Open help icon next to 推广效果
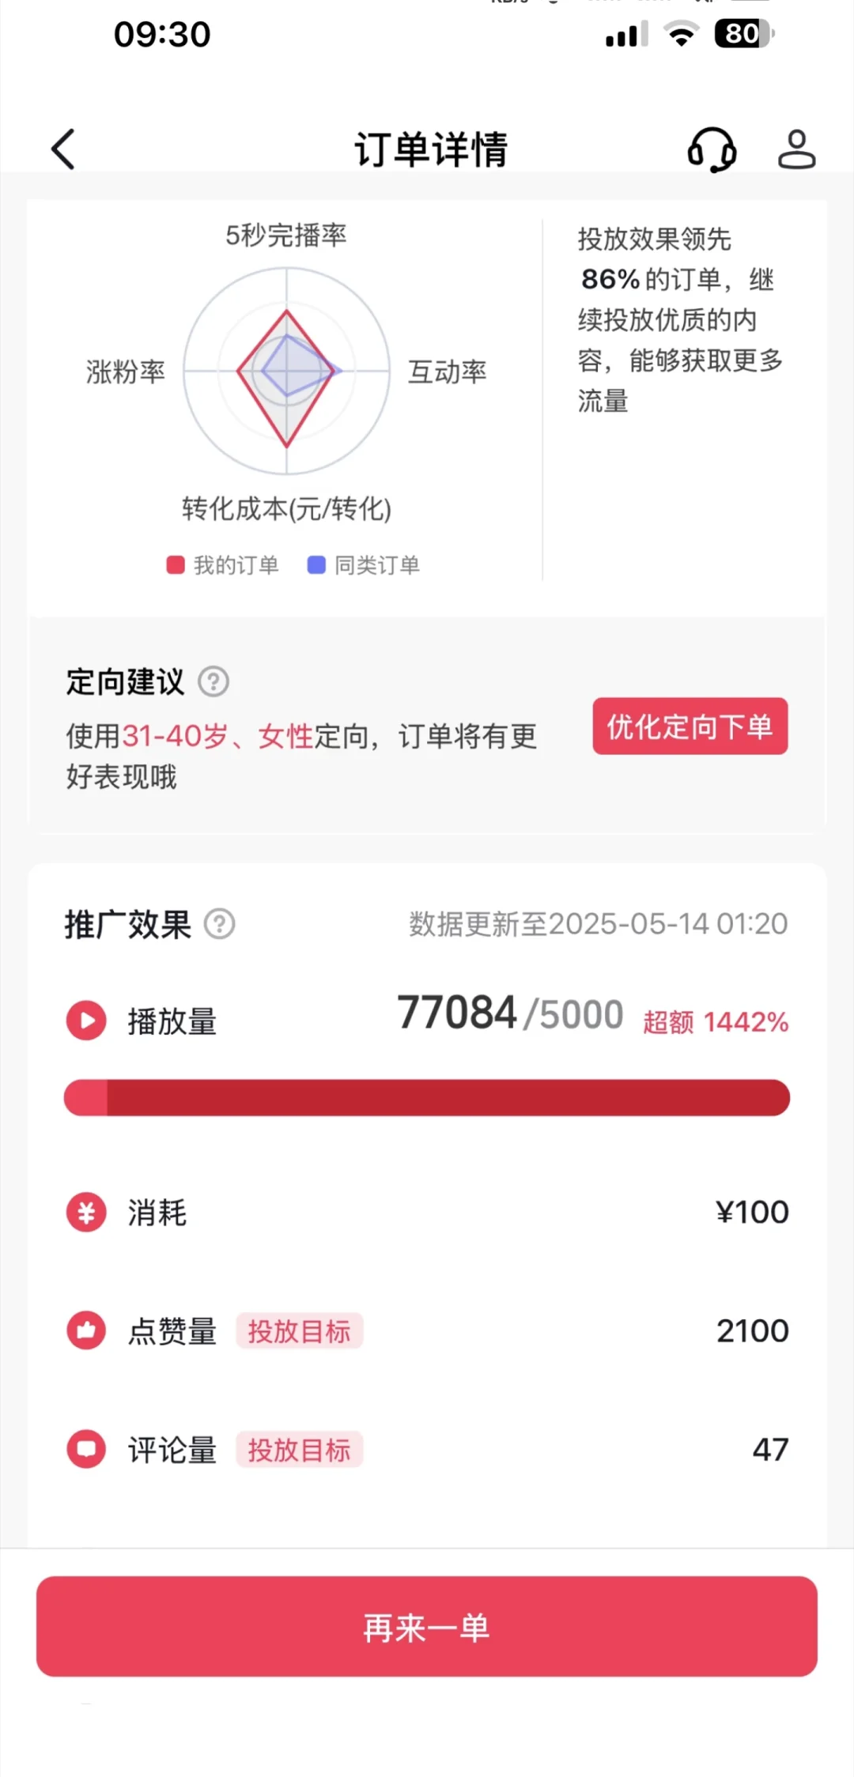Image resolution: width=854 pixels, height=1777 pixels. (x=220, y=923)
